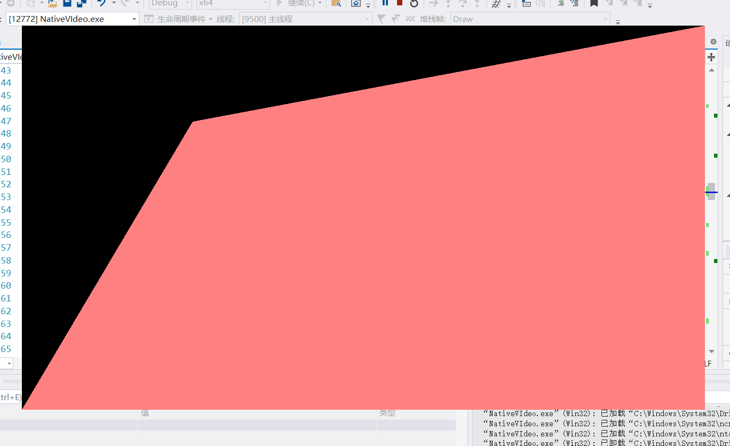Restart the debugging session
Viewport: 730px width, 446px height.
point(414,3)
